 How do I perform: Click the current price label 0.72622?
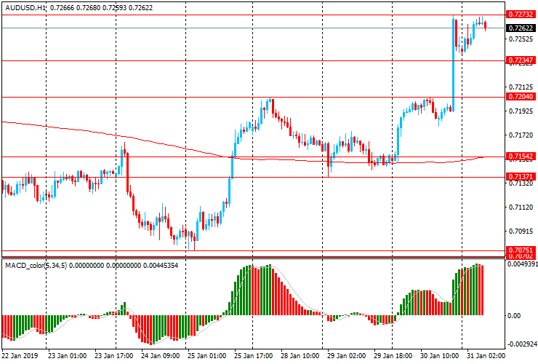tap(521, 28)
